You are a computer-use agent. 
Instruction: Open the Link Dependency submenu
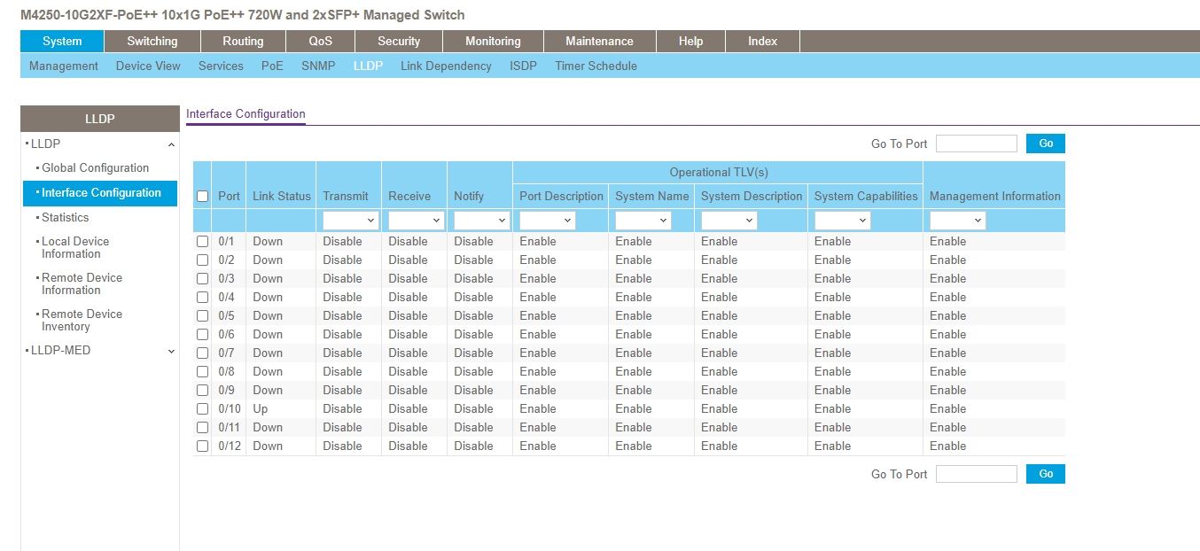tap(446, 66)
